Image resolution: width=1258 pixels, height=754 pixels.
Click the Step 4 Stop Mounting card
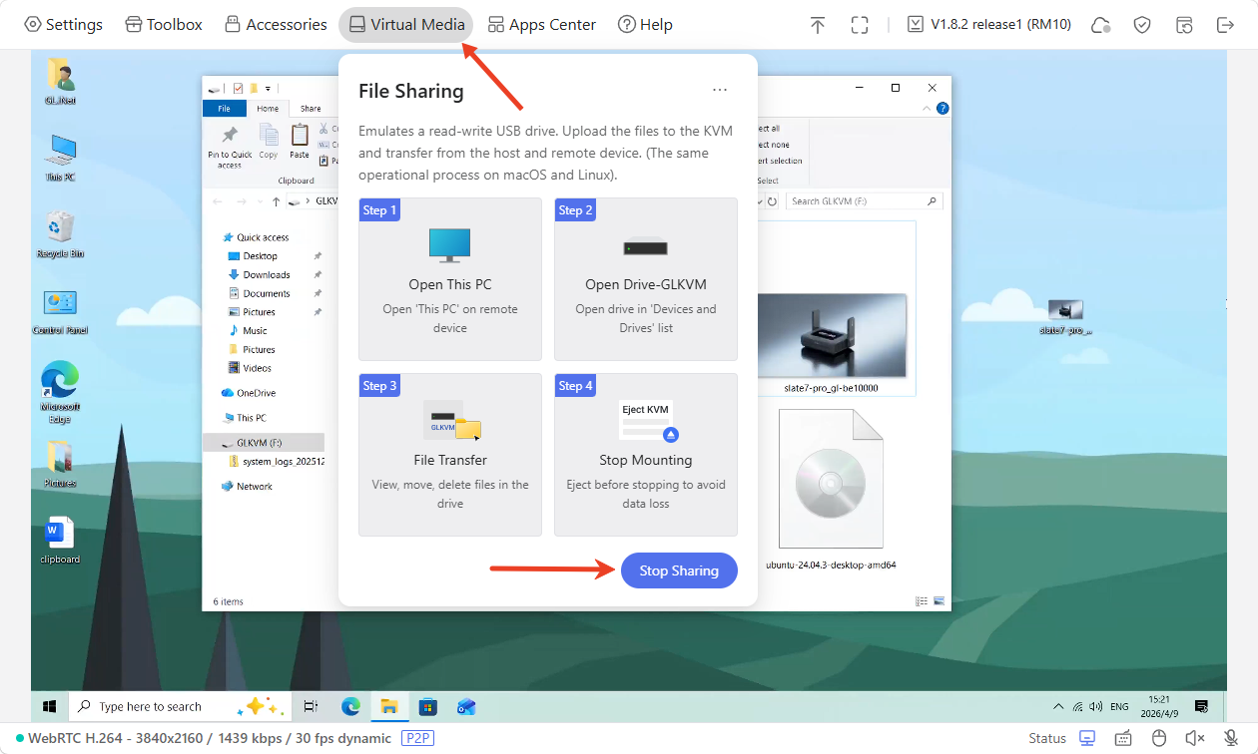645,455
